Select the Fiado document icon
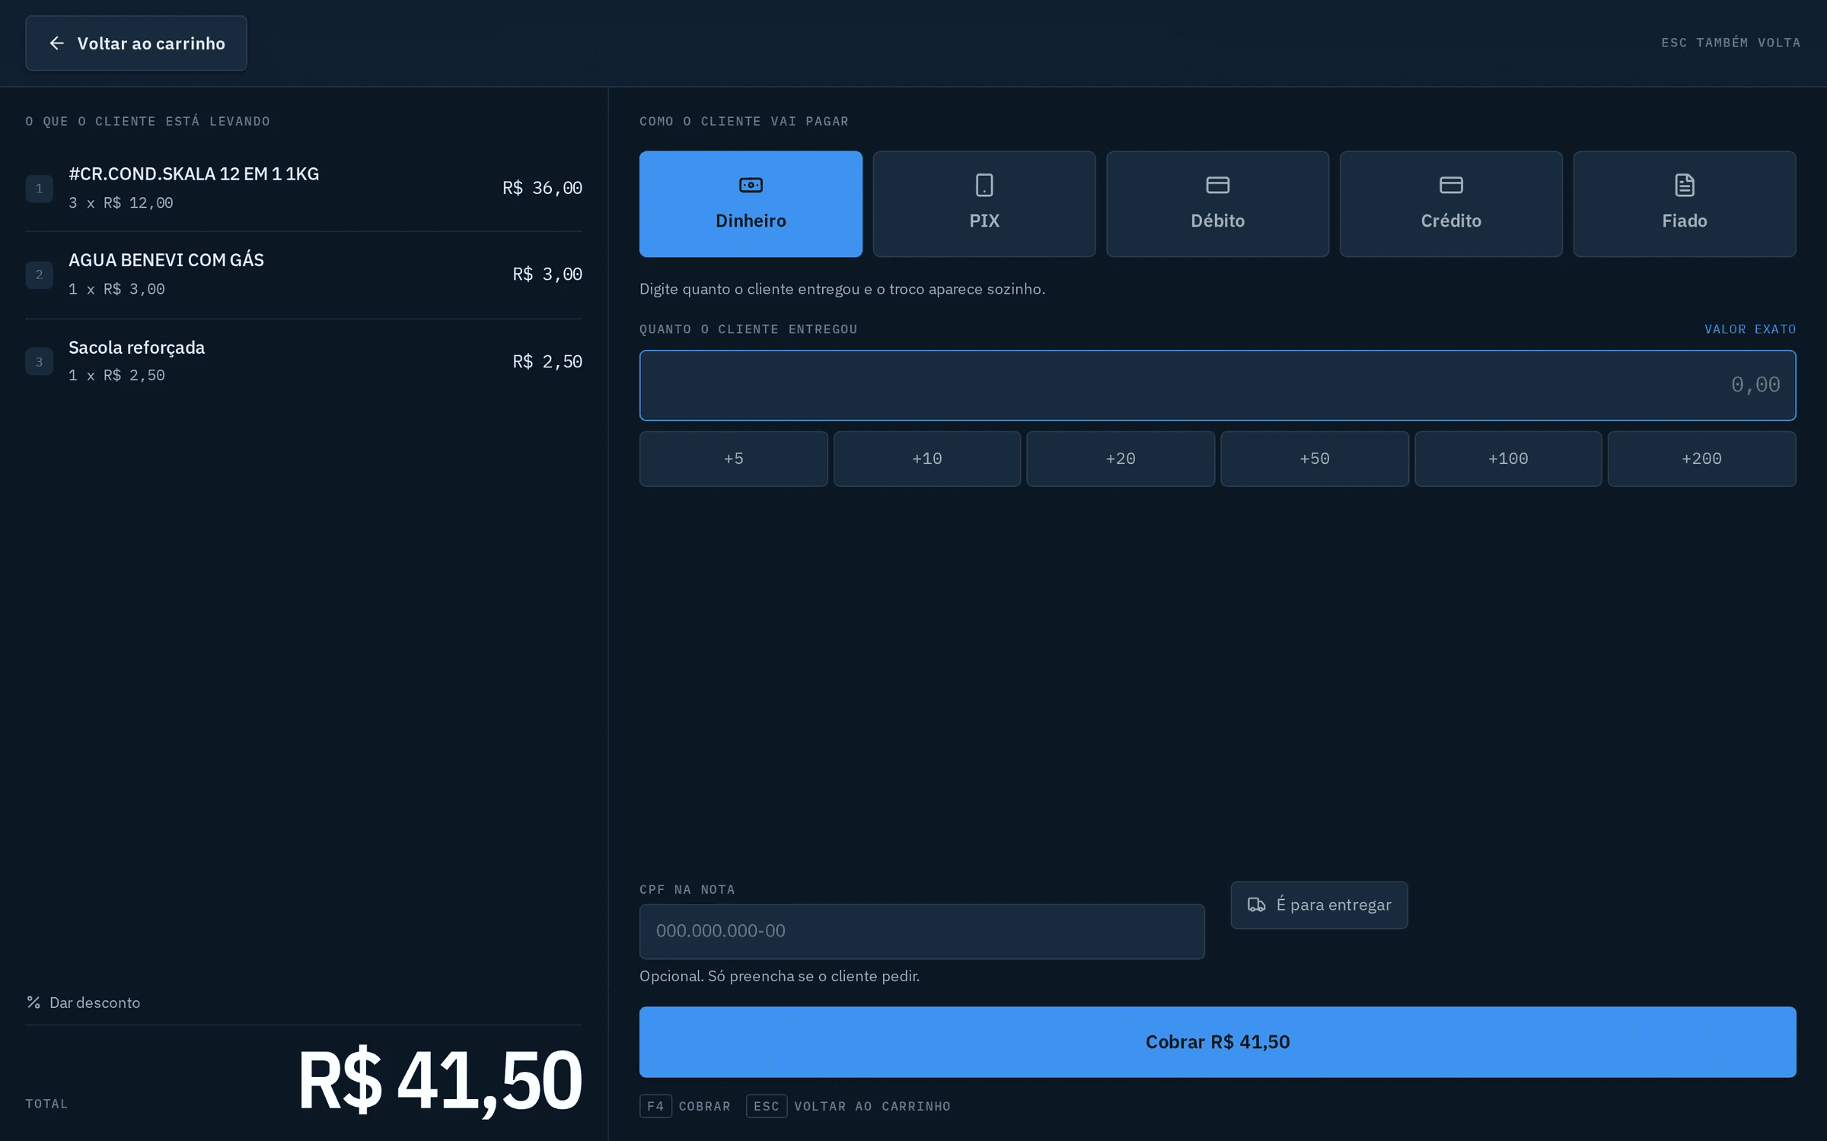 point(1685,185)
